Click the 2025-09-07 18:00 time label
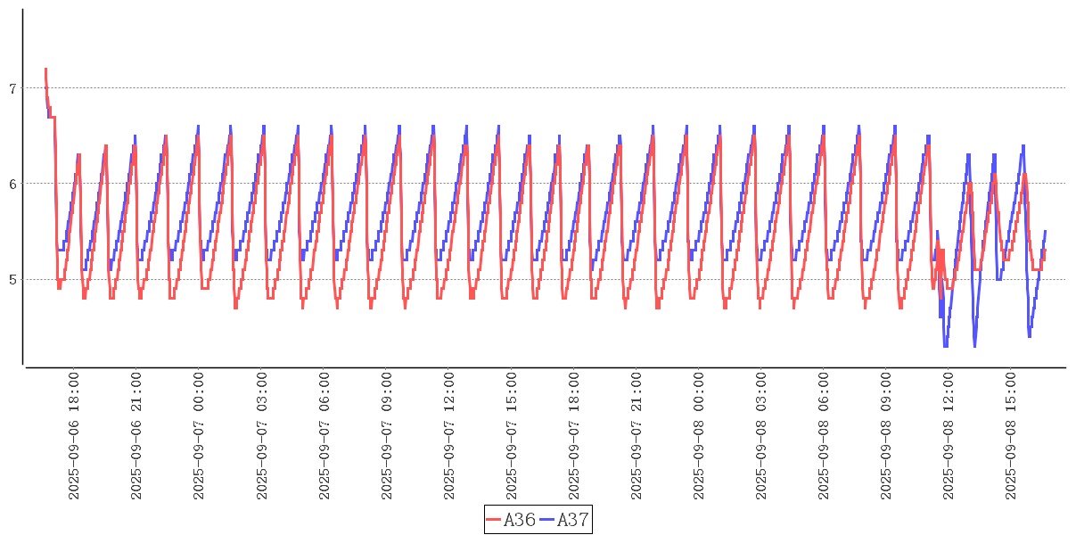The width and height of the screenshot is (1076, 535). point(573,437)
